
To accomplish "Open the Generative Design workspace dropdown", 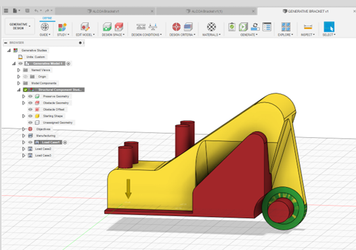I will pos(20,26).
